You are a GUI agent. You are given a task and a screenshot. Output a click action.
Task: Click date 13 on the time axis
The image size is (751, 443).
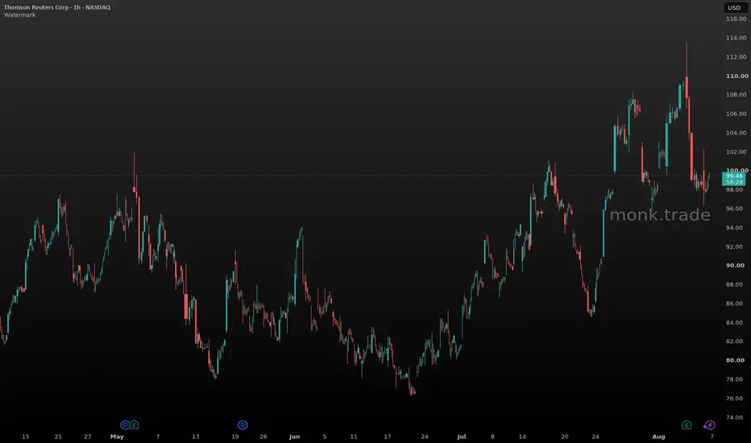click(x=196, y=437)
